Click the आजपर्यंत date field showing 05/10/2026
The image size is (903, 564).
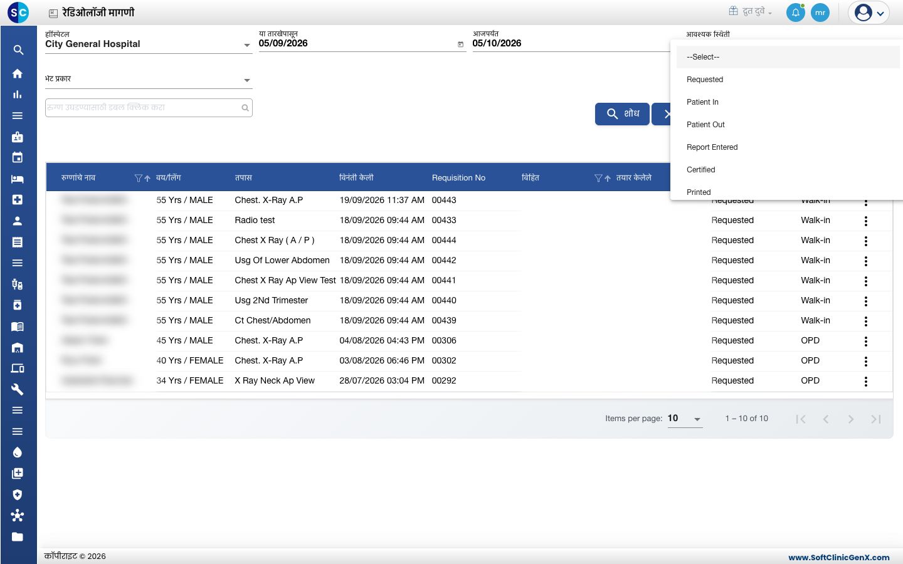pos(571,44)
